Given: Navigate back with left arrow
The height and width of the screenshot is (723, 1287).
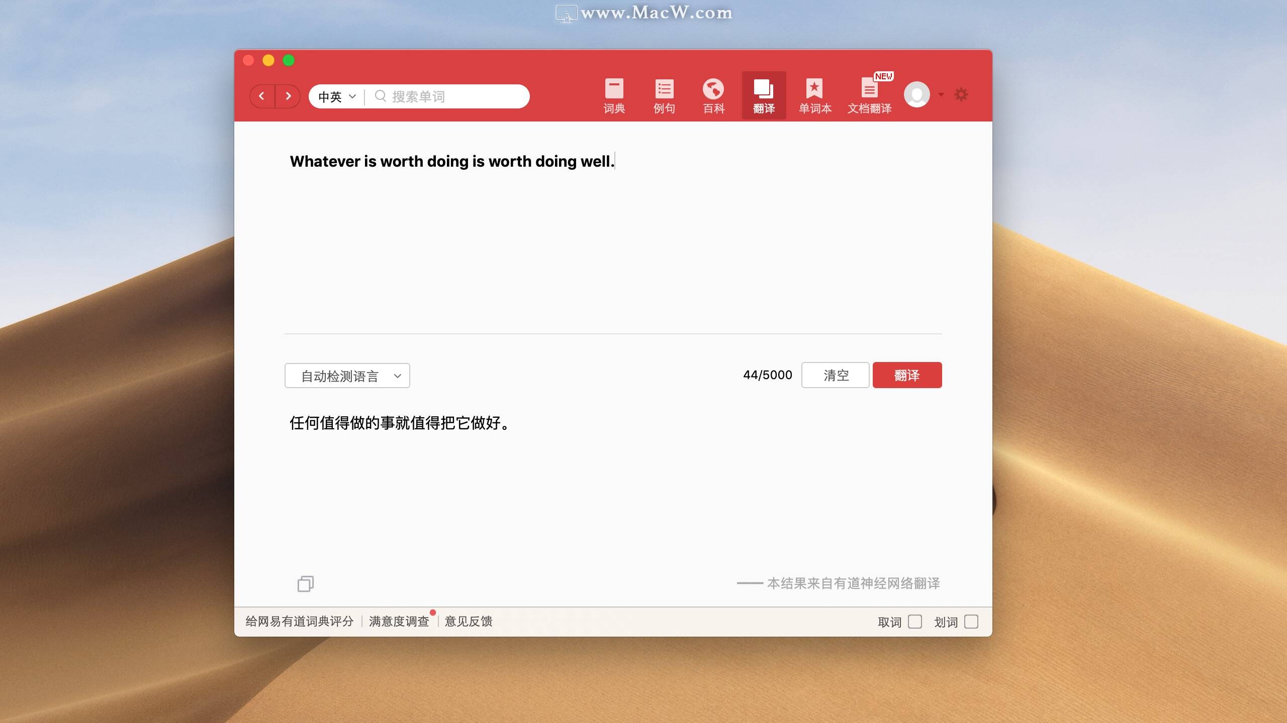Looking at the screenshot, I should (262, 96).
